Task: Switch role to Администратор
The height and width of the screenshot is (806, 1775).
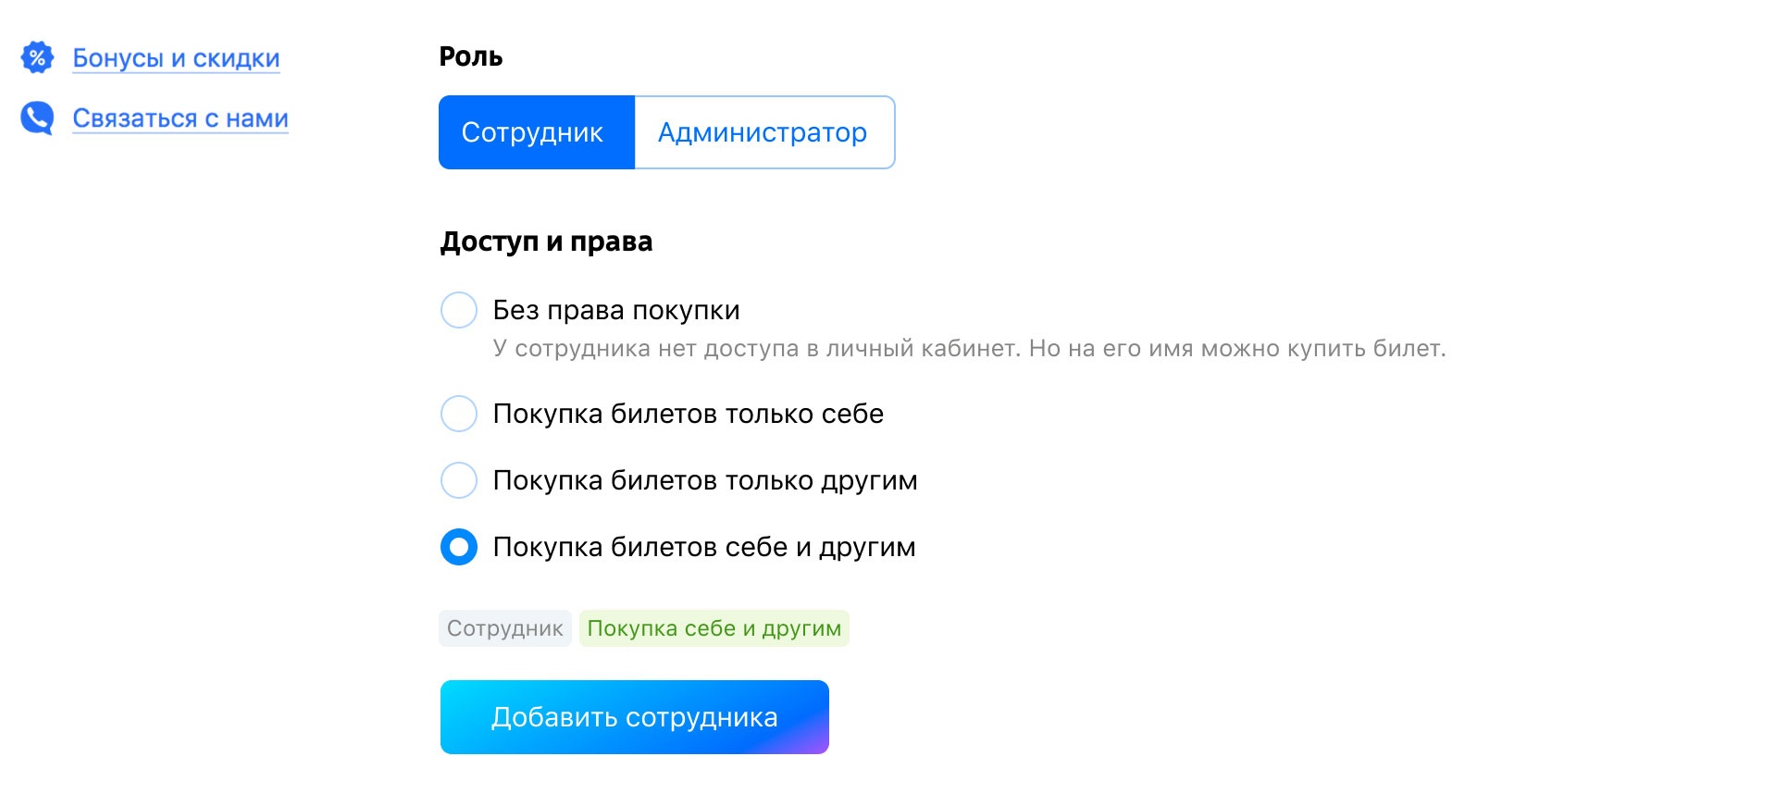Action: coord(764,132)
